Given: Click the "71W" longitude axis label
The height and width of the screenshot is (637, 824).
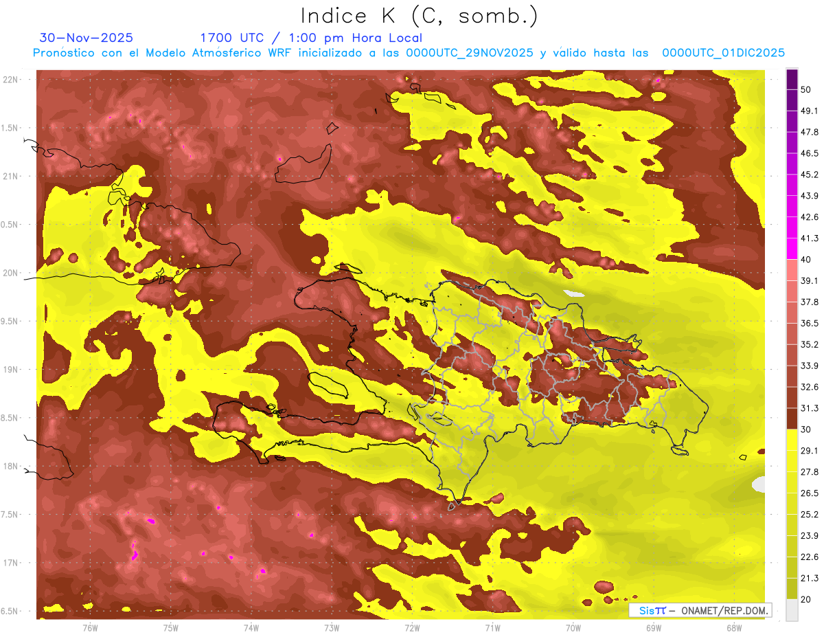Looking at the screenshot, I should click(x=492, y=628).
